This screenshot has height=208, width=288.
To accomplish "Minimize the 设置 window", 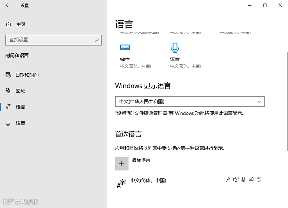I will [250, 5].
